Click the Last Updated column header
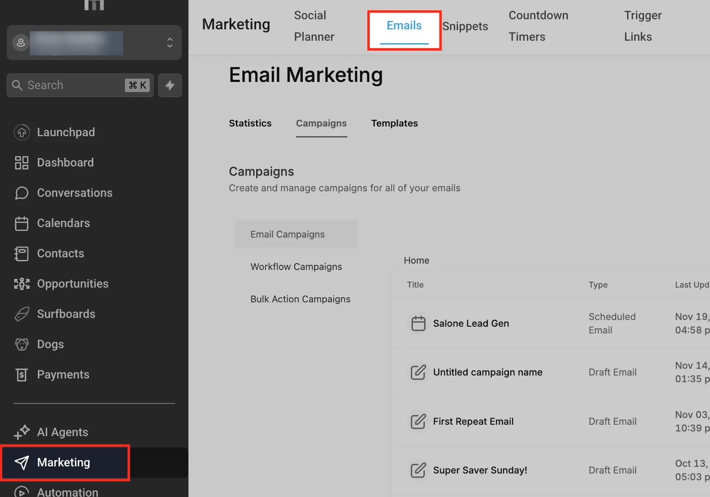710x497 pixels. 692,285
